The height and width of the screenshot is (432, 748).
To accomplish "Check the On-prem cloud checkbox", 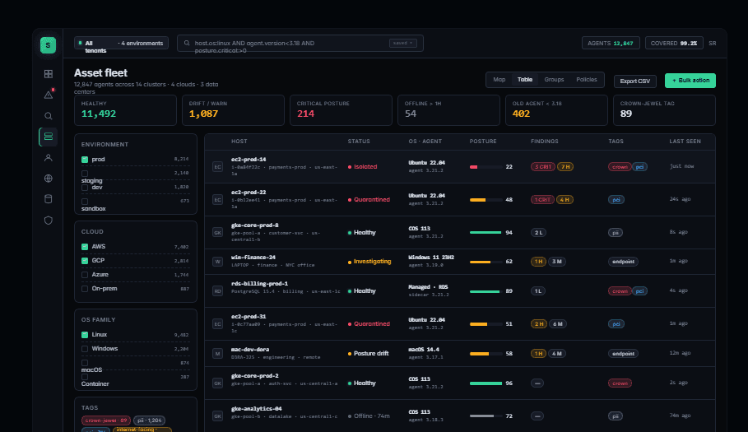I will 85,289.
